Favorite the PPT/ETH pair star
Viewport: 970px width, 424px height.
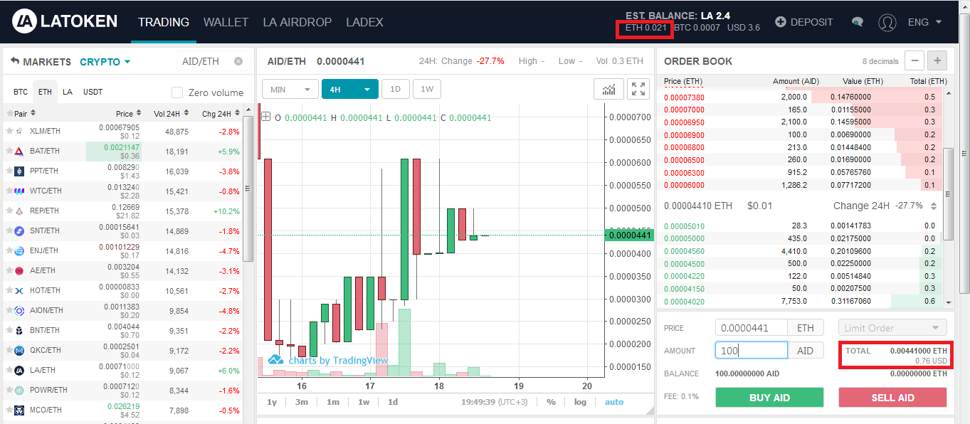[9, 171]
